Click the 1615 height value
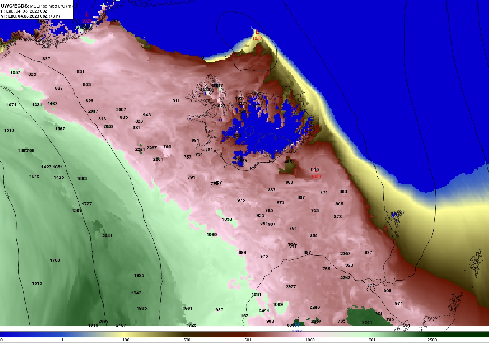 34,176
